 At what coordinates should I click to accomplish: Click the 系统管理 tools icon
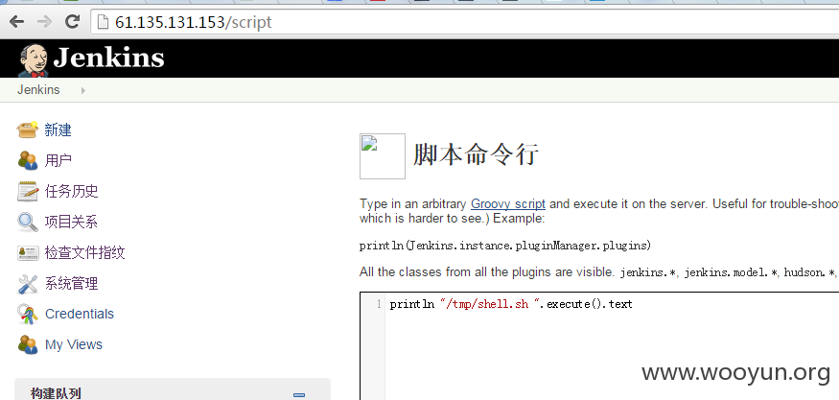click(x=27, y=283)
